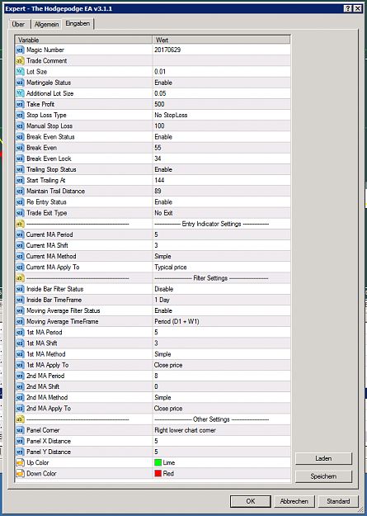367x516 pixels.
Task: Select the Manual Stop Loss value 100
Action: click(159, 126)
